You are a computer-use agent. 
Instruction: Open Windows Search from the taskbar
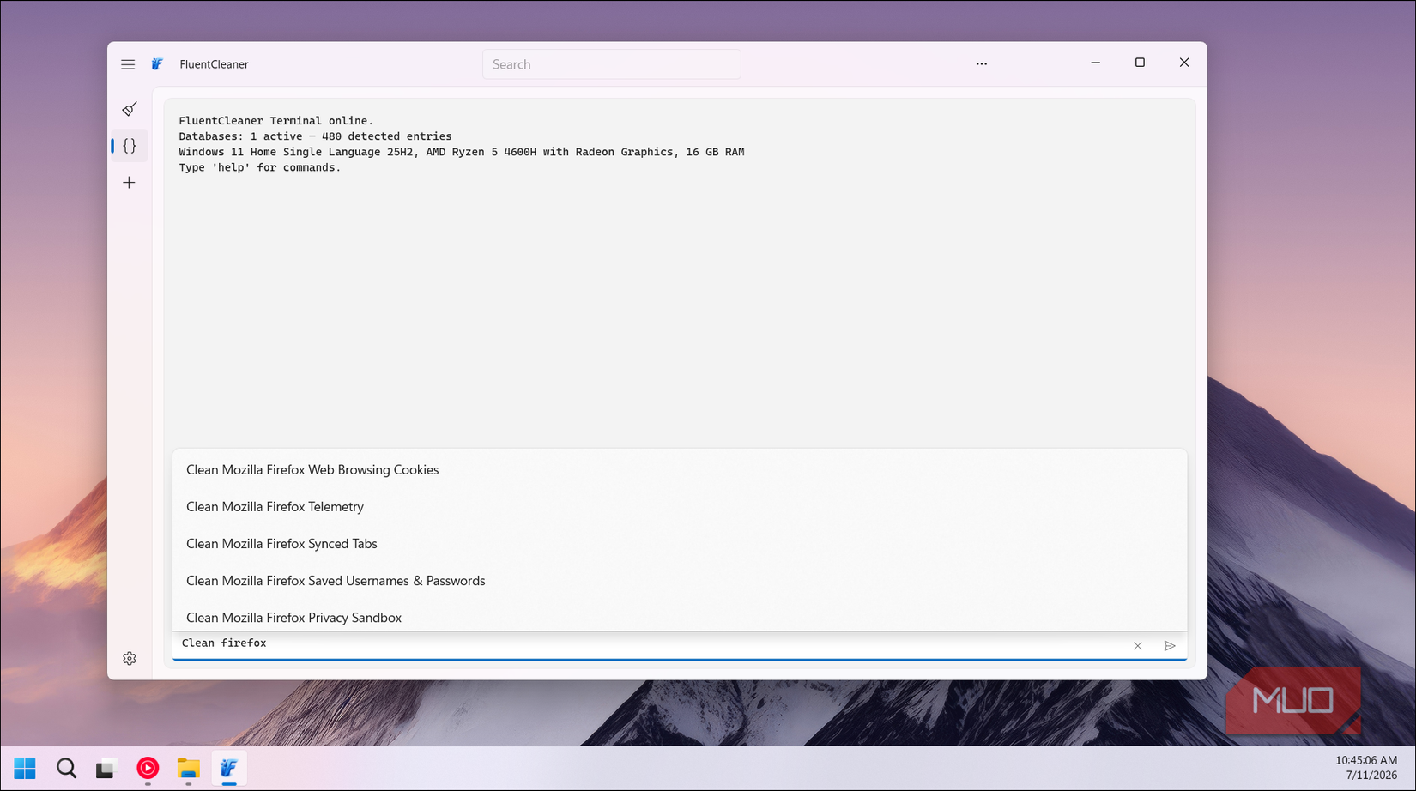click(x=66, y=768)
